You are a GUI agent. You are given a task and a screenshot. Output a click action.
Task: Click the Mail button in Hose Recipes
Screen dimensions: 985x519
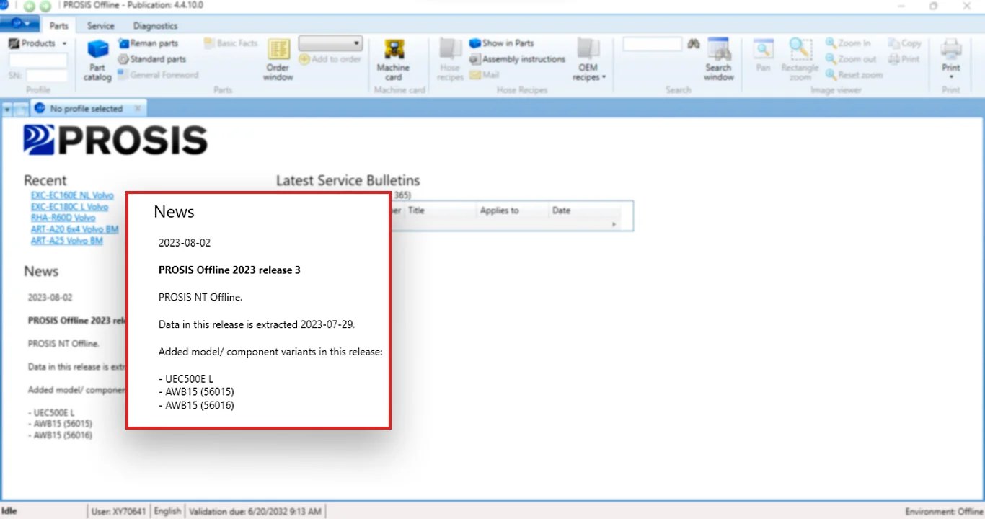click(x=485, y=74)
